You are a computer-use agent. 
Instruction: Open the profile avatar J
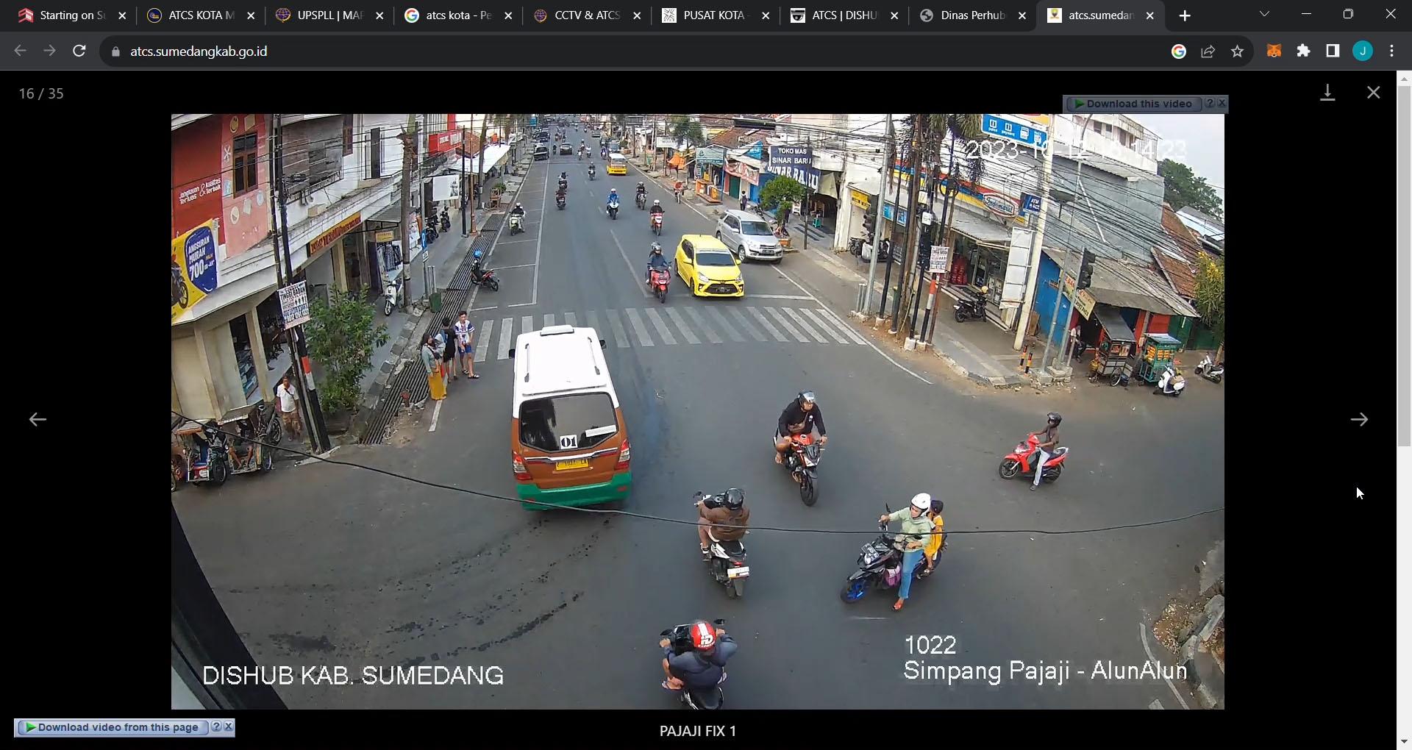click(1363, 51)
